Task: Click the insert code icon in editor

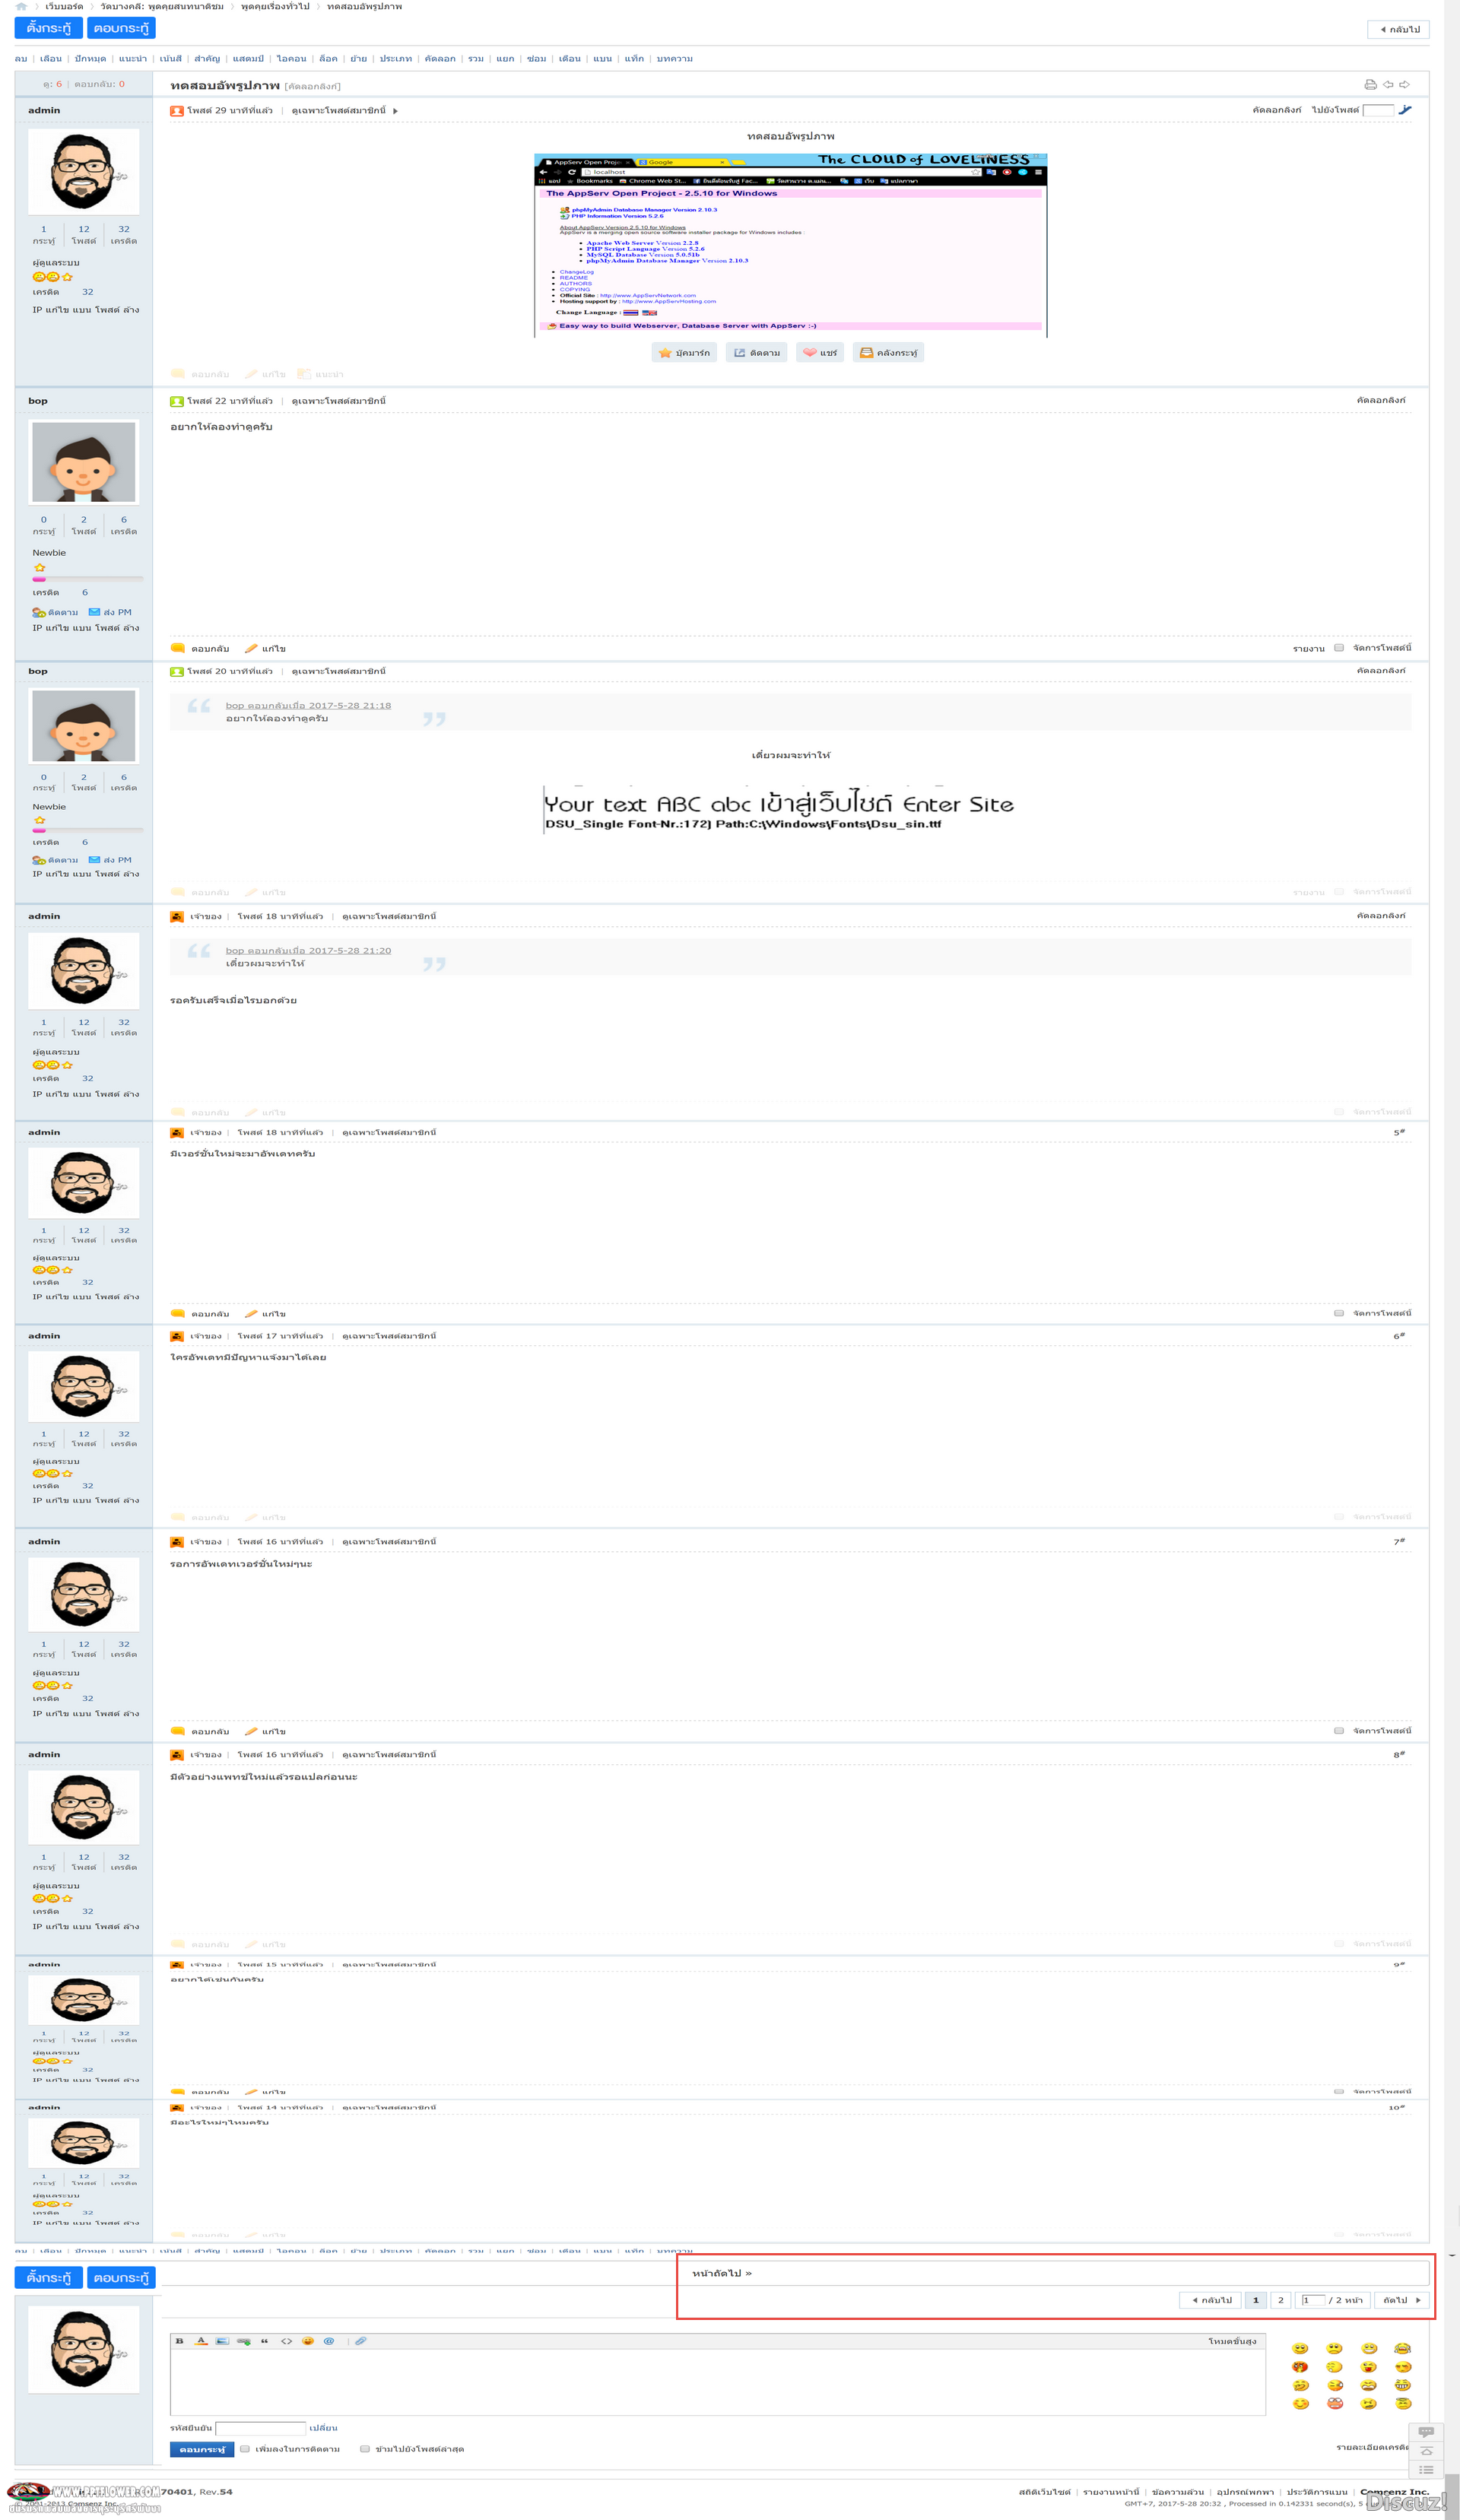Action: click(286, 2341)
